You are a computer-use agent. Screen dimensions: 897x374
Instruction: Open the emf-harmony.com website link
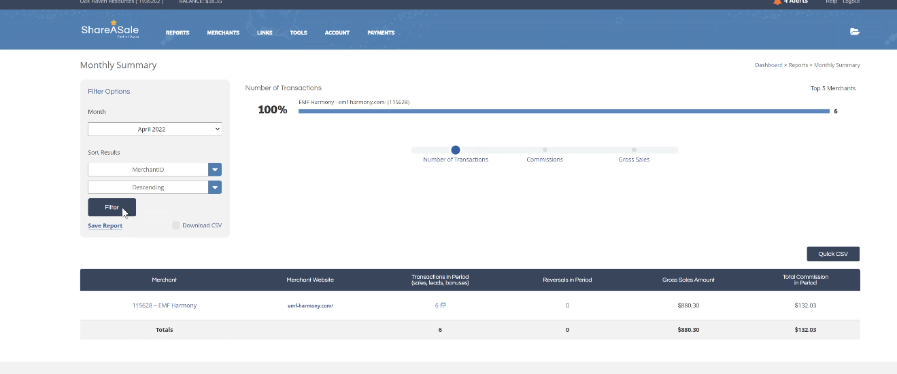310,305
